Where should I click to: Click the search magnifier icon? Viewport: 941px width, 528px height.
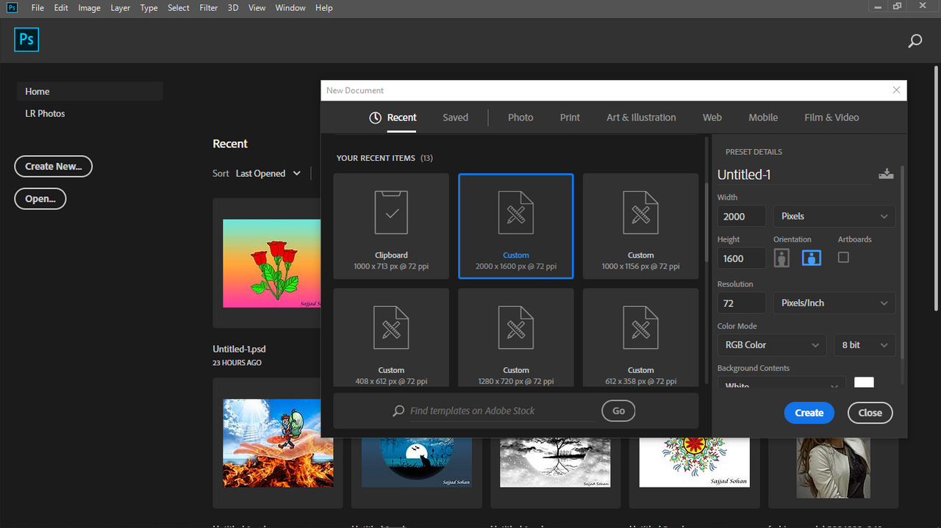click(915, 41)
